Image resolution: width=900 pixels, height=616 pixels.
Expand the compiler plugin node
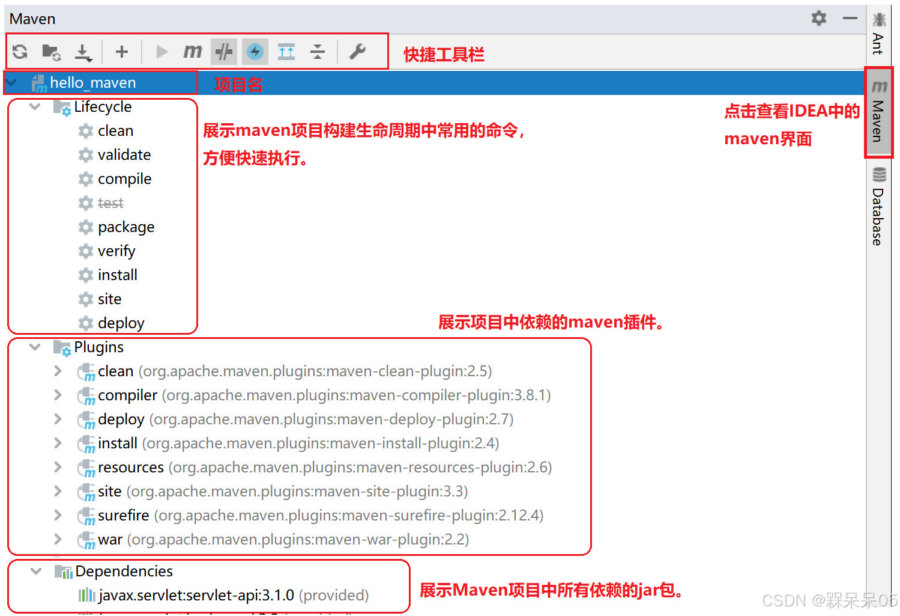(58, 395)
